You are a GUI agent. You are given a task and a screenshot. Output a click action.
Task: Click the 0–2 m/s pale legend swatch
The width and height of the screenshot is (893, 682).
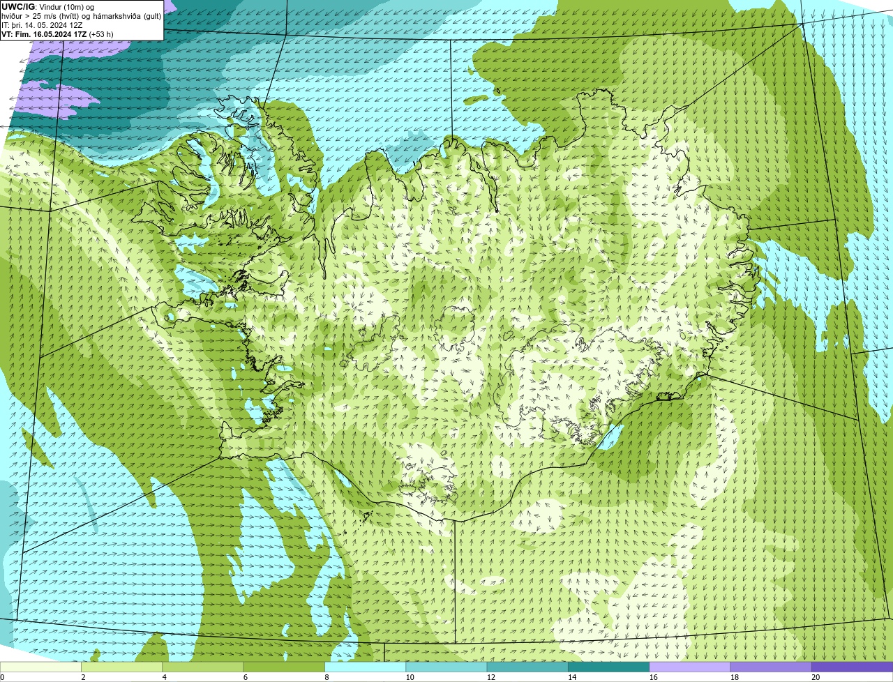[x=40, y=667]
